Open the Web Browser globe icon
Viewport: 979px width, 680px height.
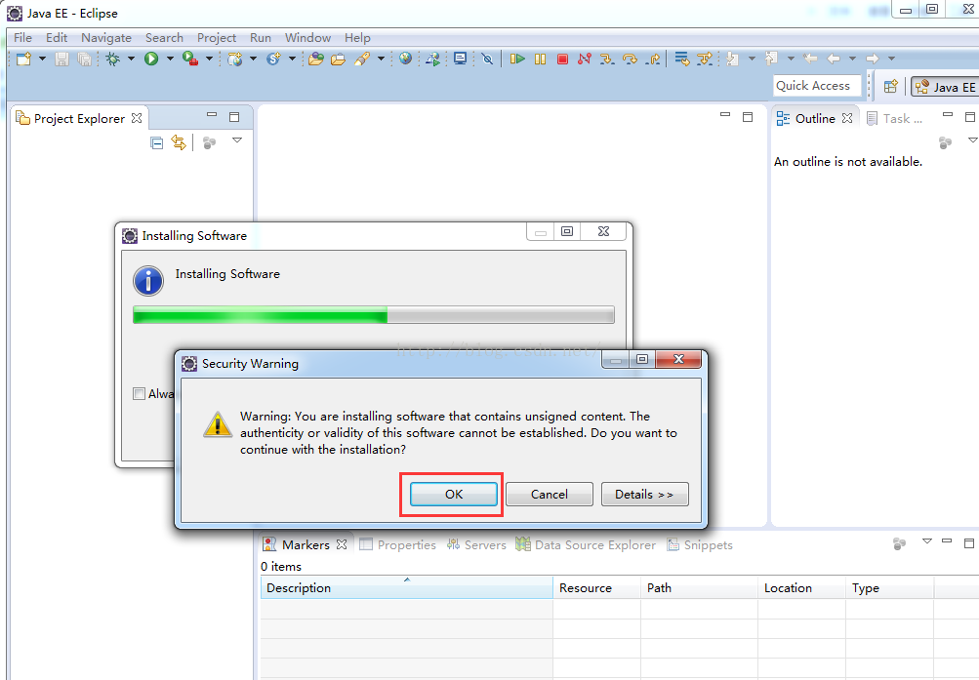click(406, 59)
